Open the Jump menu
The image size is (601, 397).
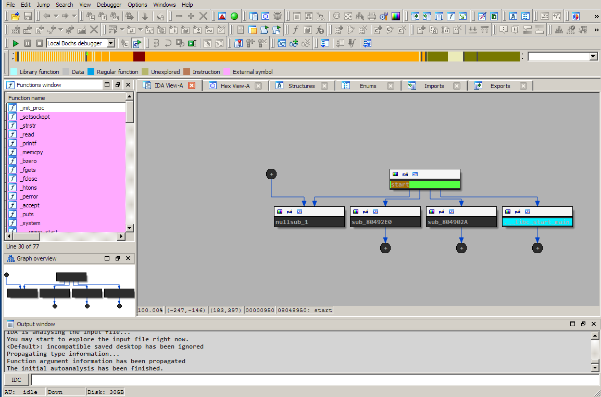click(43, 5)
